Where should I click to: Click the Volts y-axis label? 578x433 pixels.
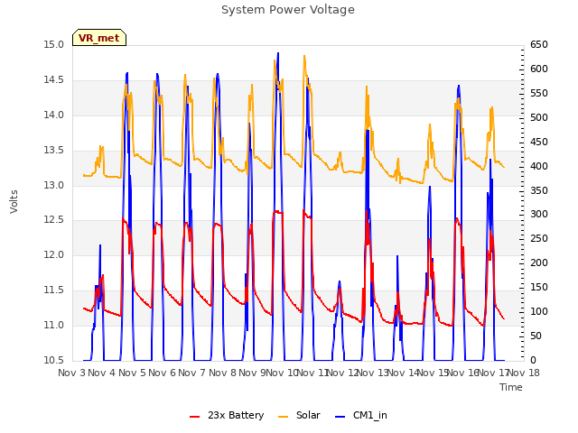point(14,202)
